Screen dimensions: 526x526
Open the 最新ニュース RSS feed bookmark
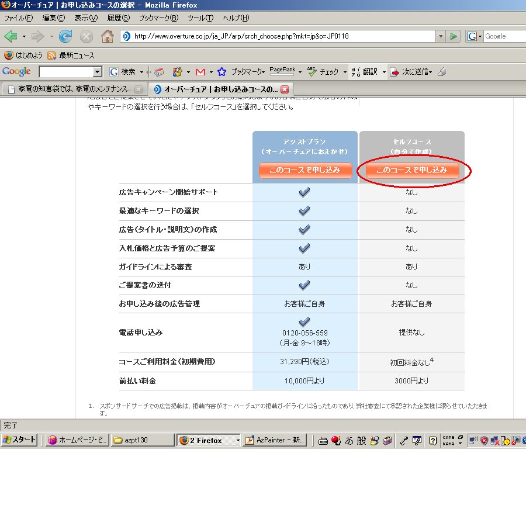point(71,56)
